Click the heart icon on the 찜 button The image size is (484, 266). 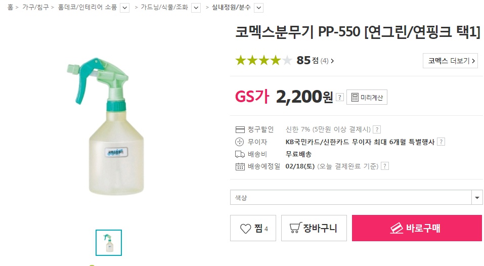click(x=245, y=229)
